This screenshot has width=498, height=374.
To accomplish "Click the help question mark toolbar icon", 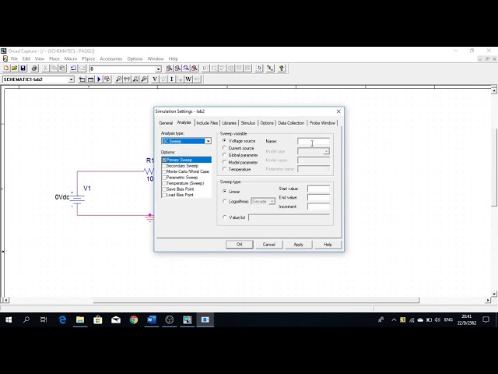I will click(282, 69).
